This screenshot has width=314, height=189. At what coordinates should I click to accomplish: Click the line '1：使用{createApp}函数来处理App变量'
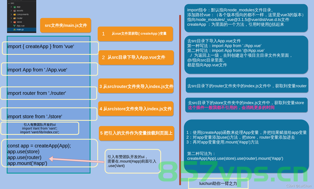click(x=222, y=133)
